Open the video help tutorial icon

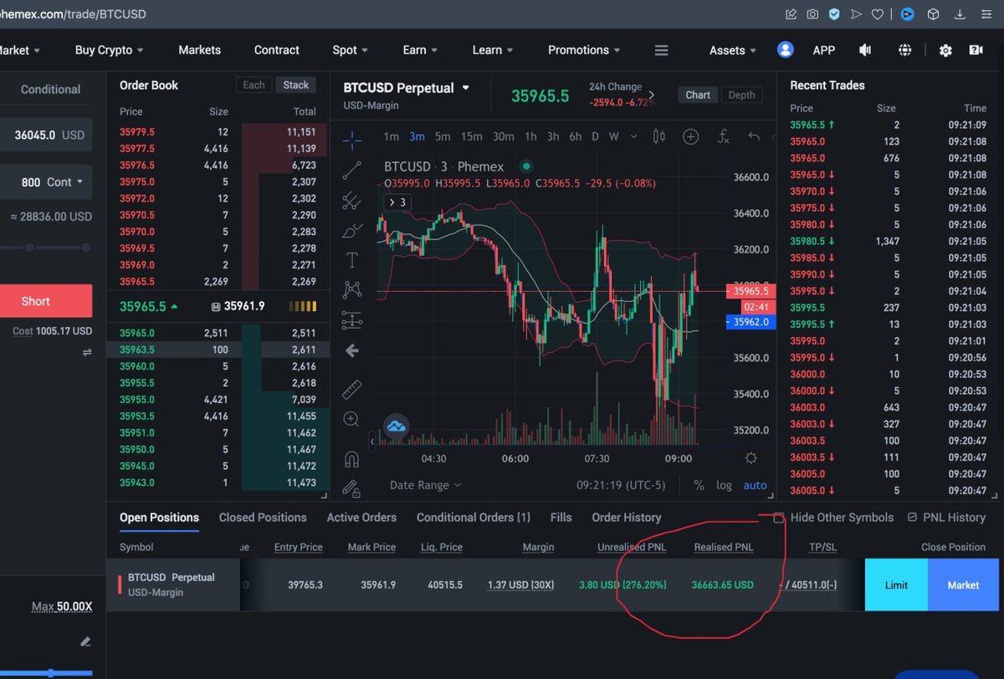tap(976, 50)
